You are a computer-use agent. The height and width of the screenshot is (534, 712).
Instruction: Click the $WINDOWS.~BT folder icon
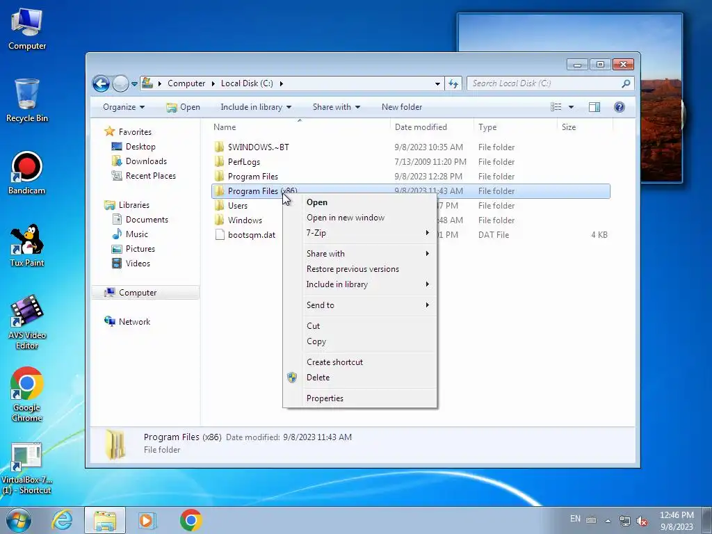coord(219,147)
